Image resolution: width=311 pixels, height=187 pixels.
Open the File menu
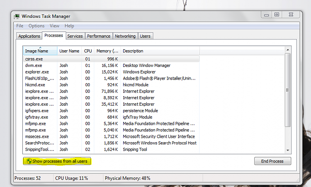click(19, 26)
